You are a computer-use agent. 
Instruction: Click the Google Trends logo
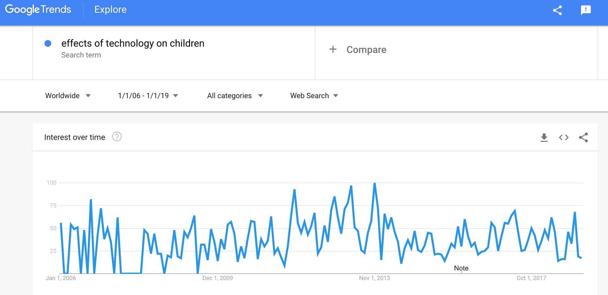tap(38, 9)
